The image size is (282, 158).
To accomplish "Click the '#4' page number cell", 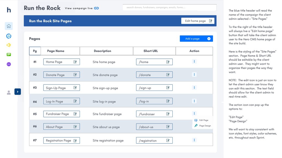I will (x=35, y=101).
